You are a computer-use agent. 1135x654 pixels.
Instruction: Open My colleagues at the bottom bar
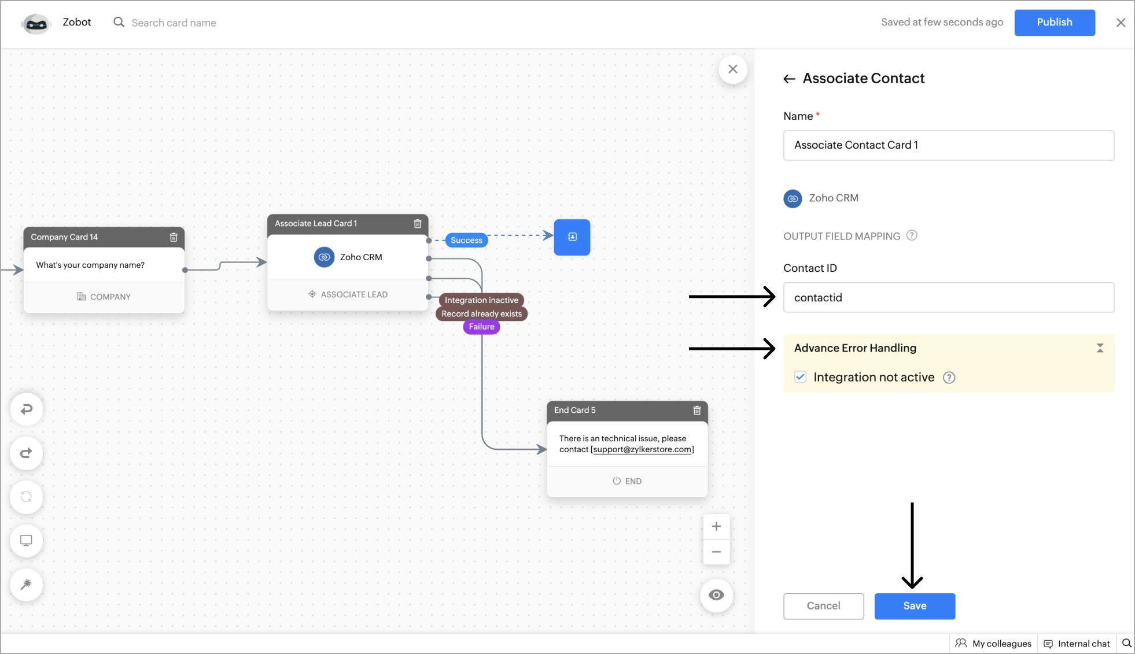pos(993,643)
